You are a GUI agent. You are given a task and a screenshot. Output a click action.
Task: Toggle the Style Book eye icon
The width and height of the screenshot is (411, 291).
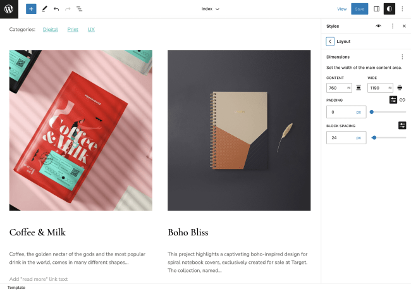click(x=378, y=26)
